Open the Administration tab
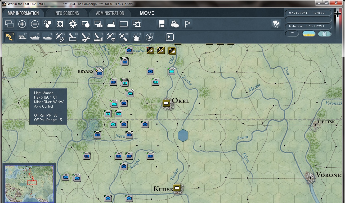Screen dimensions: 345x203 point(110,13)
